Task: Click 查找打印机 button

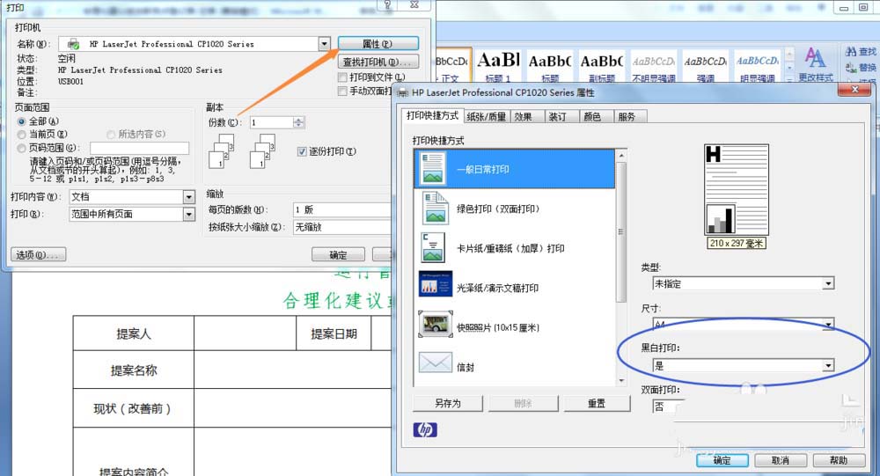Action: (378, 62)
